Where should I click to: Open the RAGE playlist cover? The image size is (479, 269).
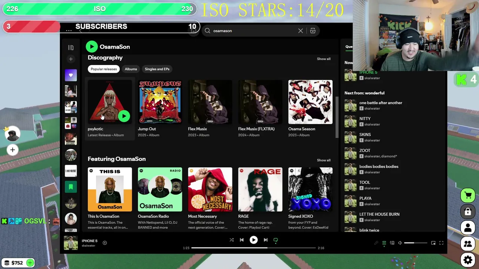coord(260,189)
